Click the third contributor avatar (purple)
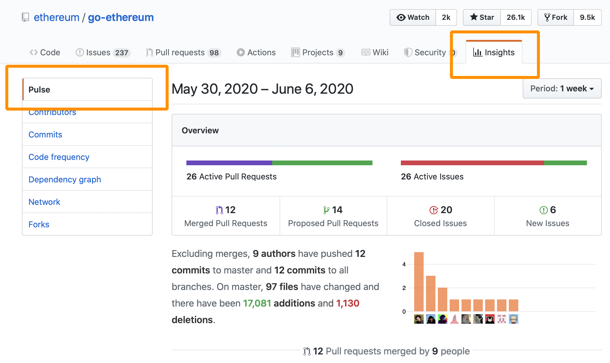This screenshot has height=363, width=610. point(443,319)
